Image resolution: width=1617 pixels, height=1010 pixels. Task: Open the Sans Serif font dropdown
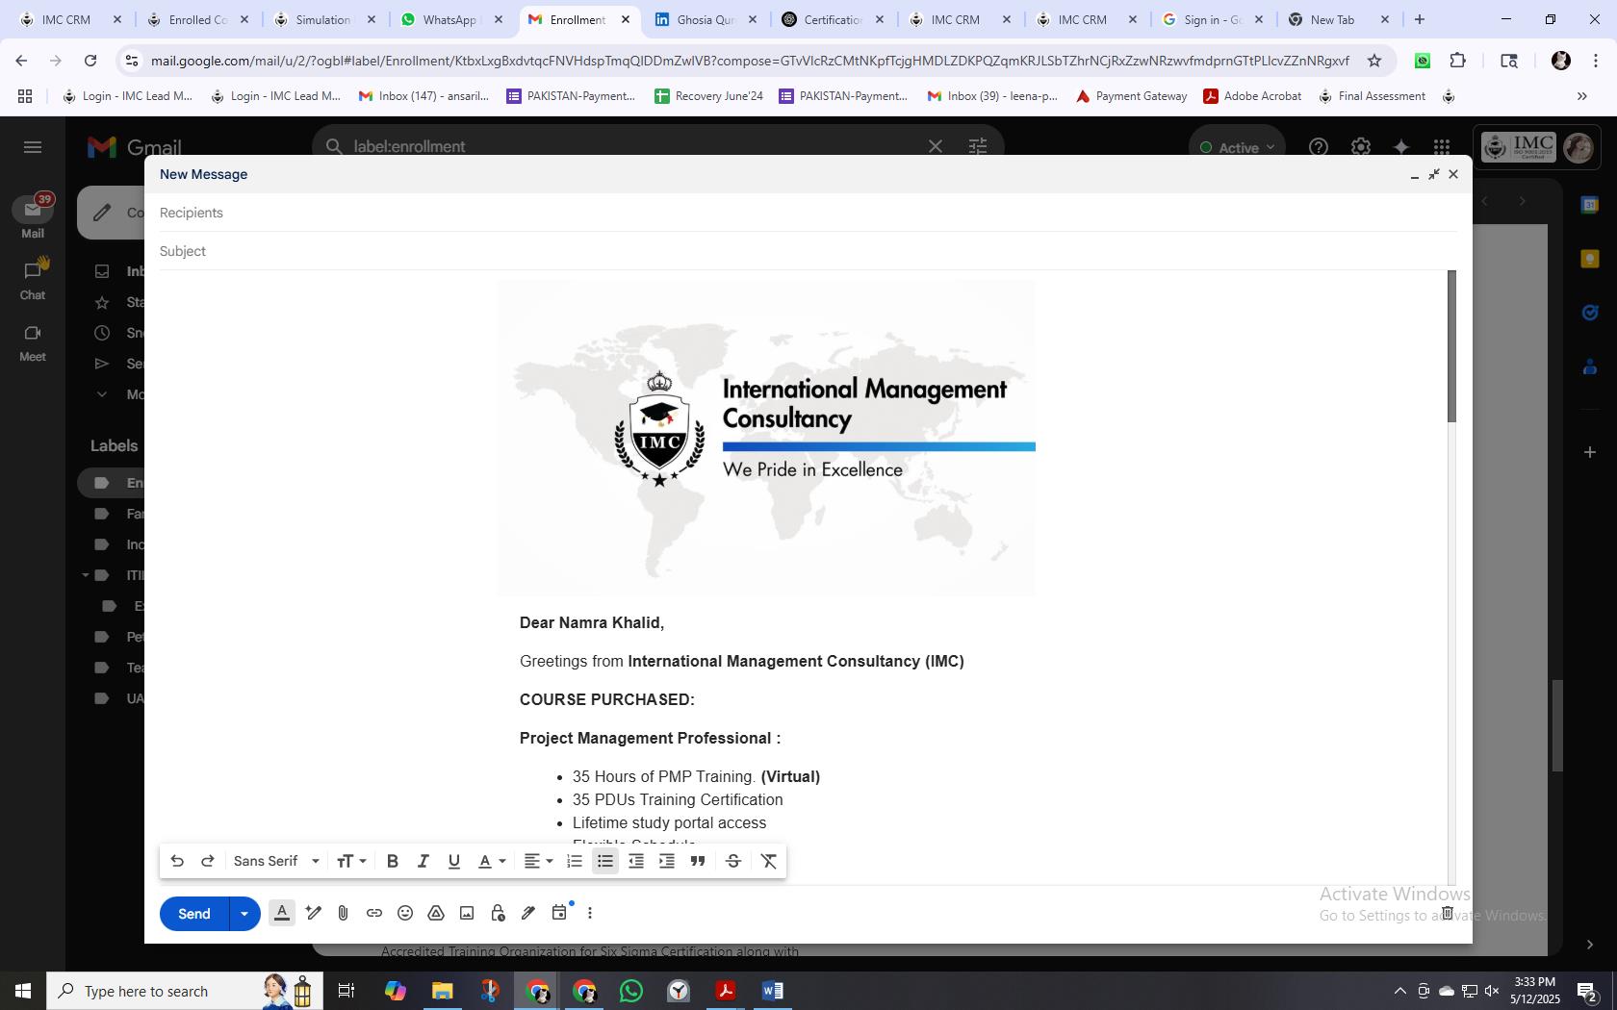coord(276,861)
